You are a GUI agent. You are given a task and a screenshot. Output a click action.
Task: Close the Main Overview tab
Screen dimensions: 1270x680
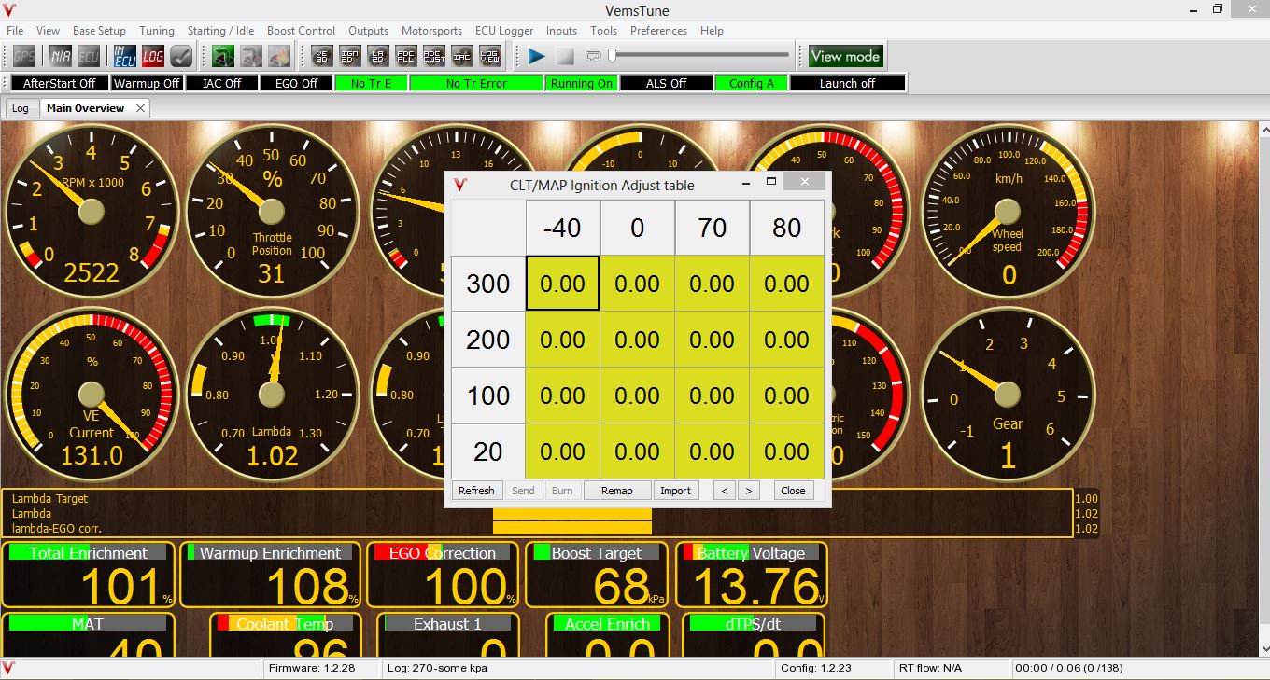(x=140, y=108)
